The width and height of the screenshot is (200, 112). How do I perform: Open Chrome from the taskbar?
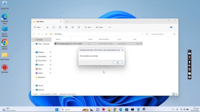[x=115, y=110]
